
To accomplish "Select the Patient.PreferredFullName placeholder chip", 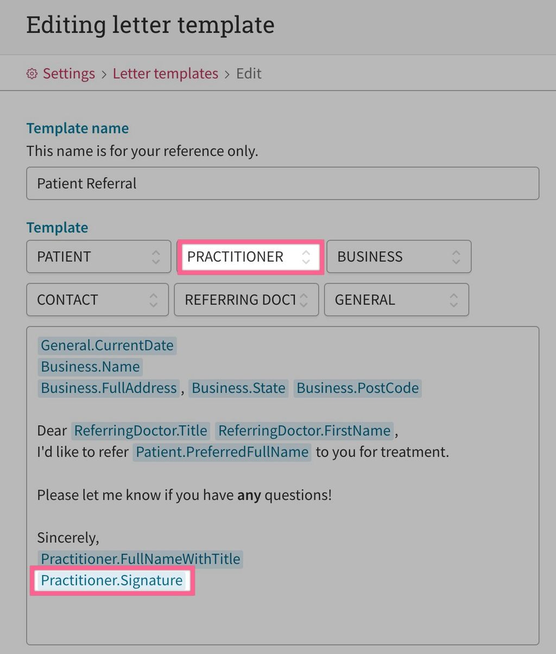I will point(222,451).
